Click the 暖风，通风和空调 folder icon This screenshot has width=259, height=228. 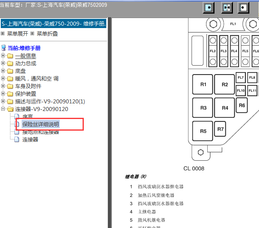tap(10, 79)
